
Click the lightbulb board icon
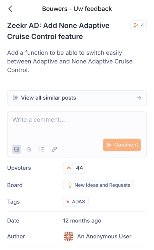click(x=70, y=185)
